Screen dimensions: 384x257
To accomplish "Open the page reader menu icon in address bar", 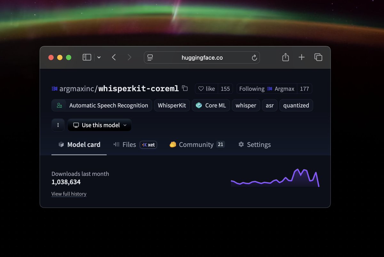I will 150,57.
